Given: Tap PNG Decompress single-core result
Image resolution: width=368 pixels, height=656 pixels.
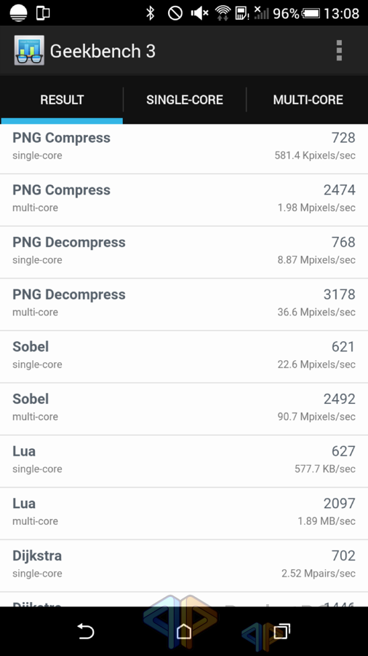Looking at the screenshot, I should tap(184, 252).
